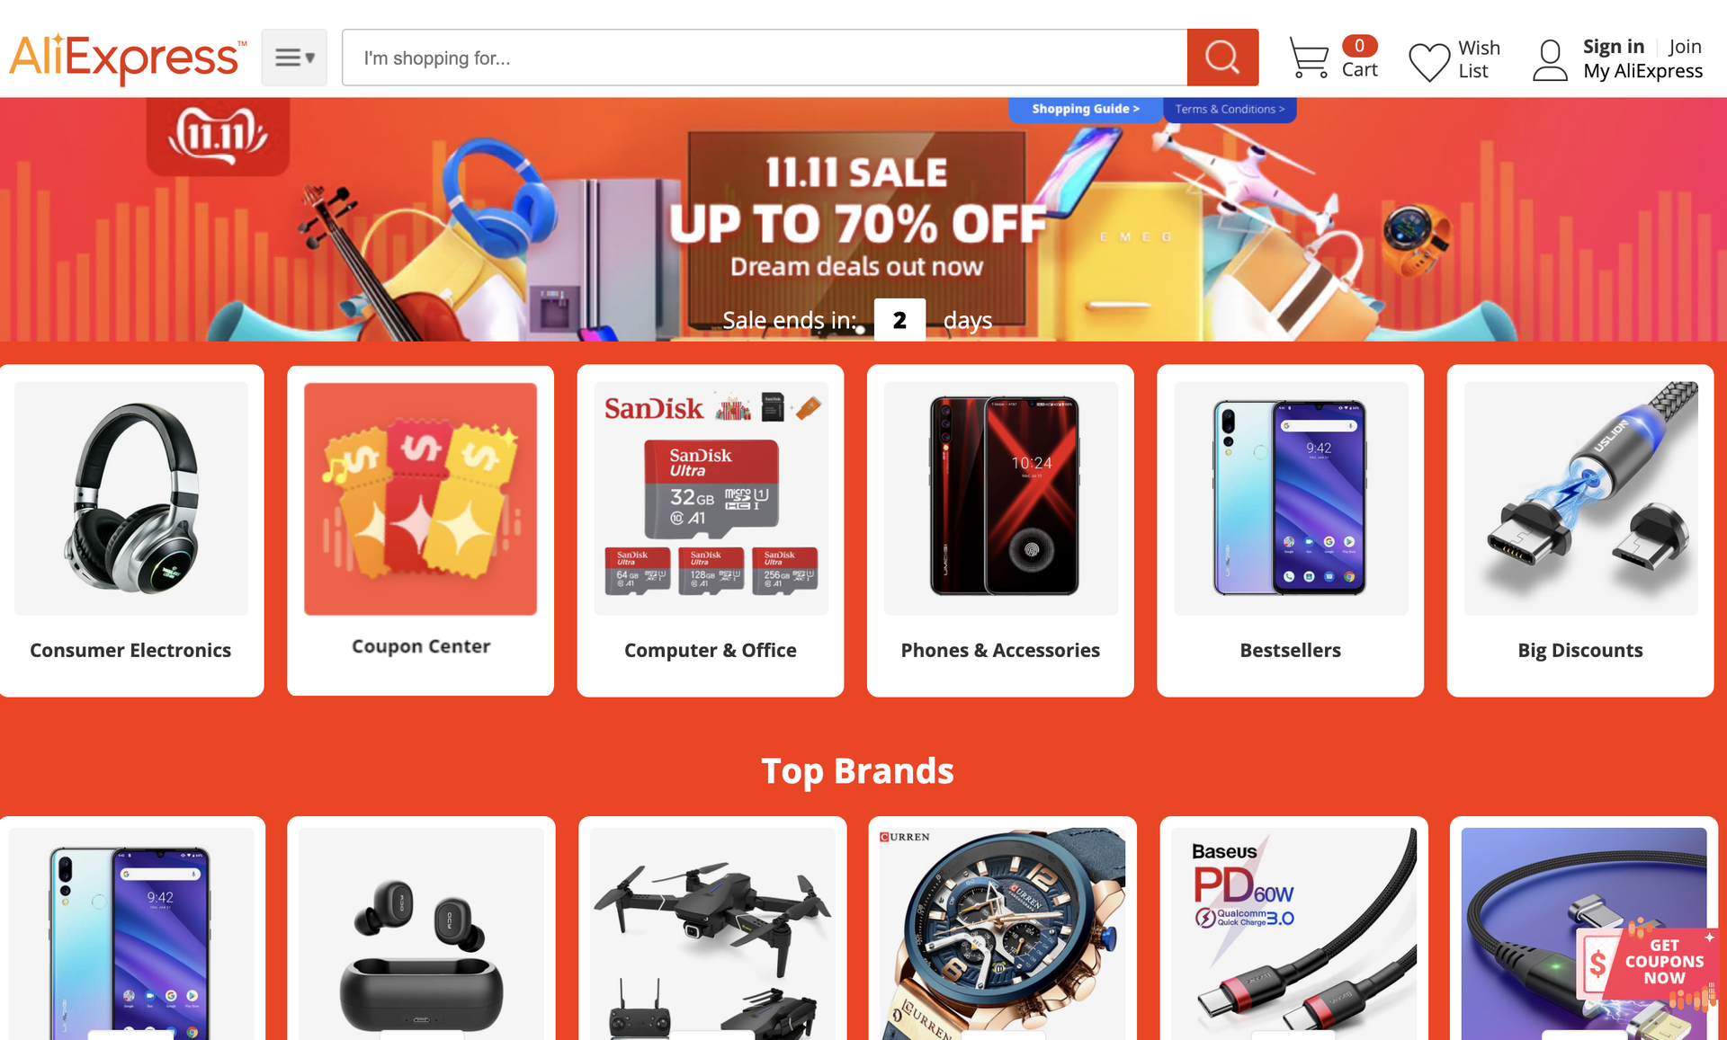
Task: Open the Terms & Conditions tab
Action: (1230, 109)
